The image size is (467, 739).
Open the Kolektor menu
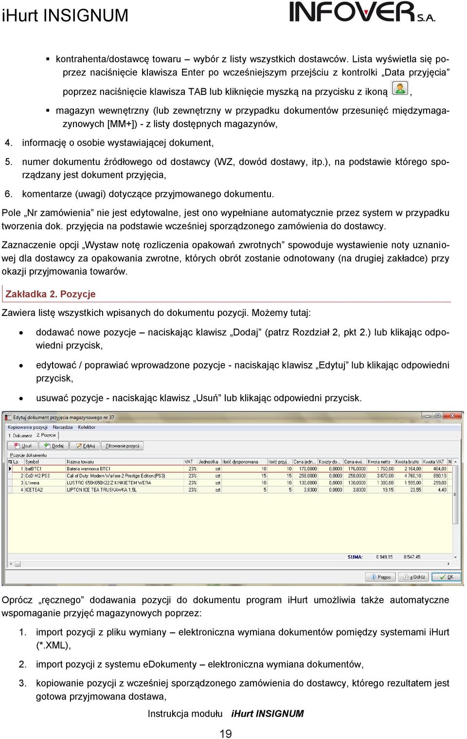tap(87, 427)
